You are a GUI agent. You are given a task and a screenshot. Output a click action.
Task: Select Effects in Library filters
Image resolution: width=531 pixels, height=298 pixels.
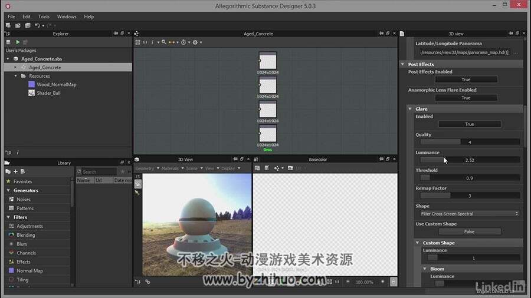(24, 262)
